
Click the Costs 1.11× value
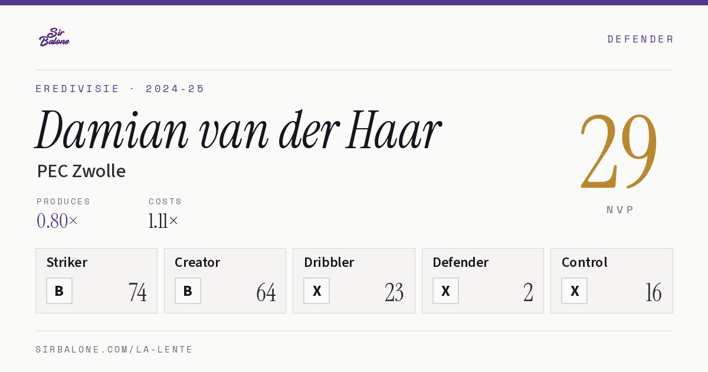(163, 221)
